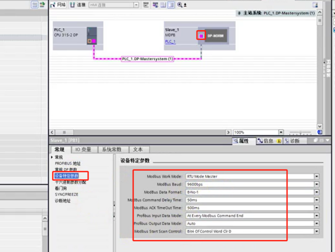This screenshot has width=335, height=252.
Task: Open Profibus Input Data Mode dropdown
Action: coord(317,216)
